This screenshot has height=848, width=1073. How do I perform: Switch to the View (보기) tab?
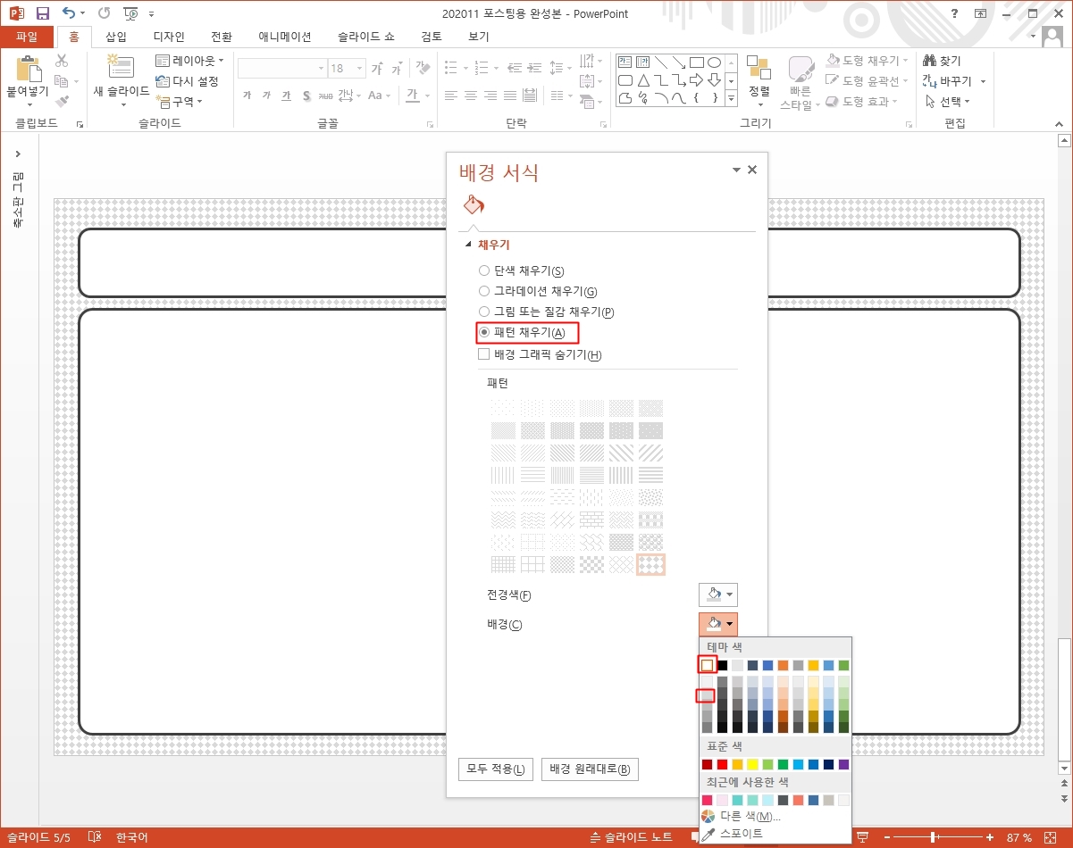click(x=479, y=37)
